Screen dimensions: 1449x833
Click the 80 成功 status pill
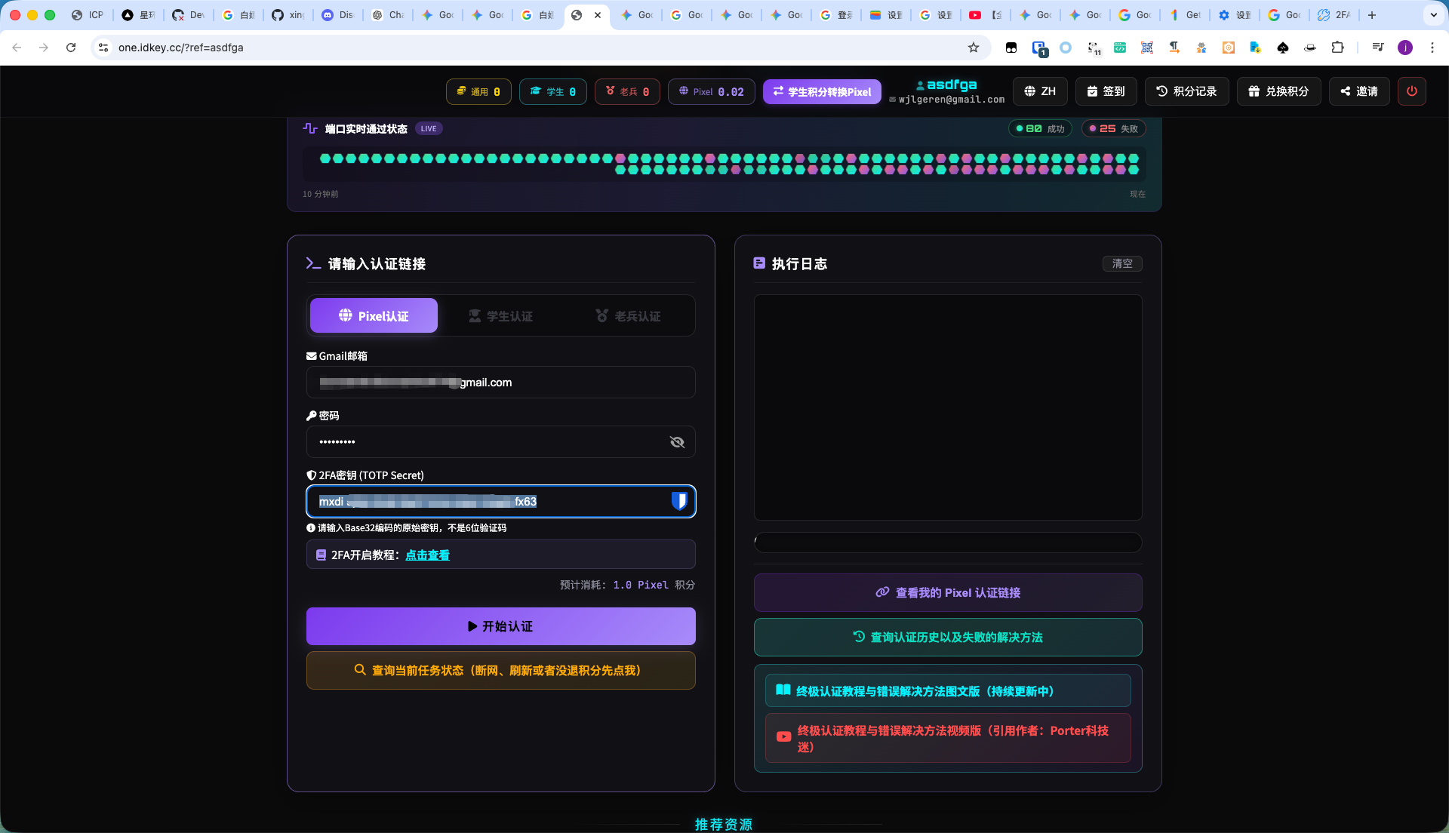coord(1040,128)
